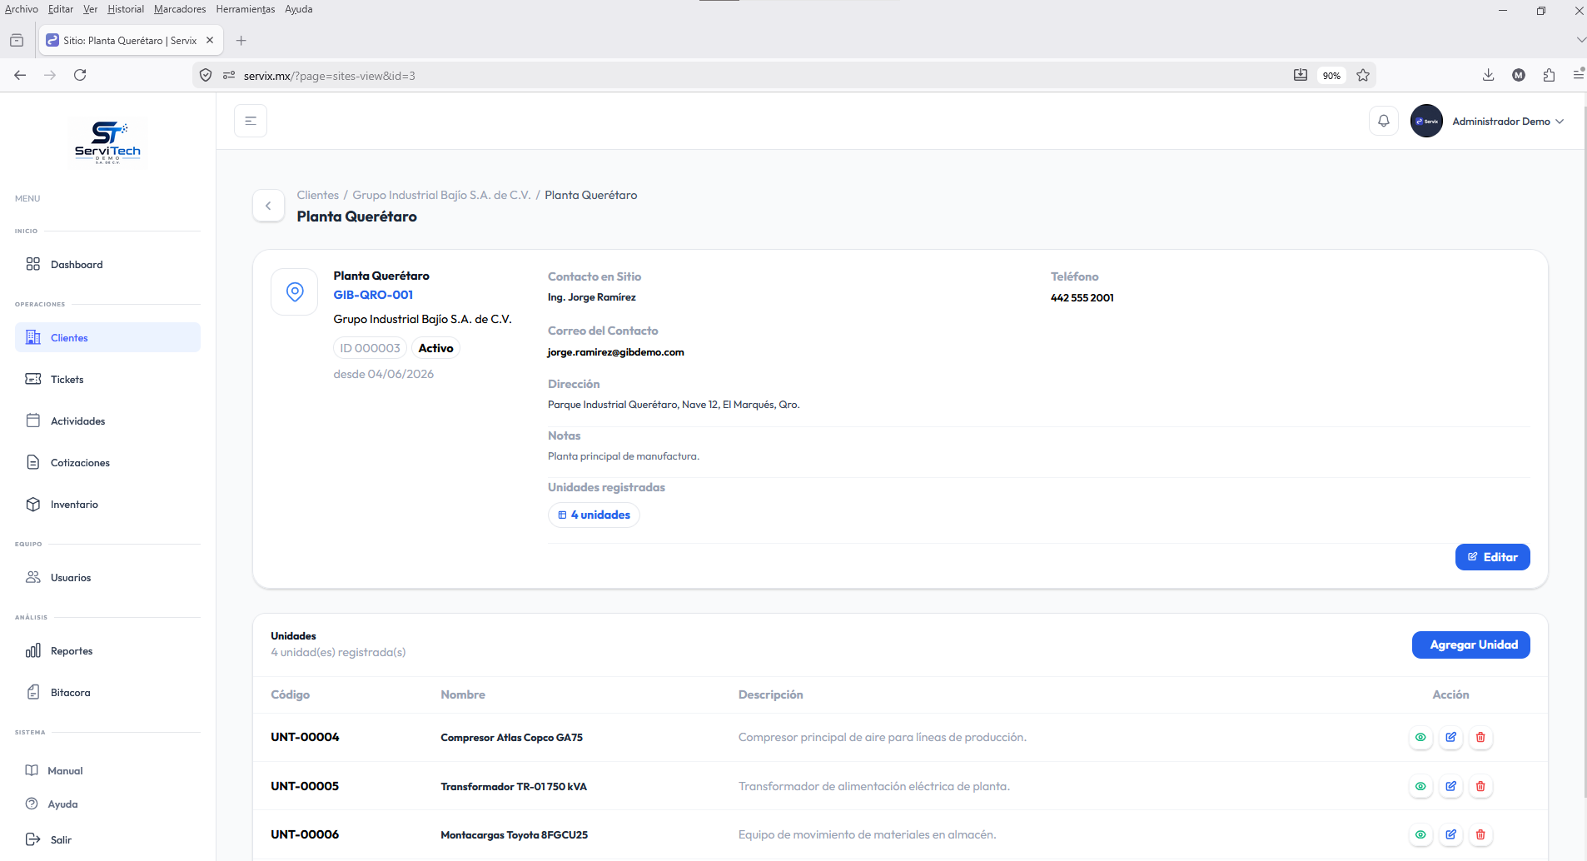Click the 90% zoom level indicator
Viewport: 1587px width, 861px height.
(1331, 75)
